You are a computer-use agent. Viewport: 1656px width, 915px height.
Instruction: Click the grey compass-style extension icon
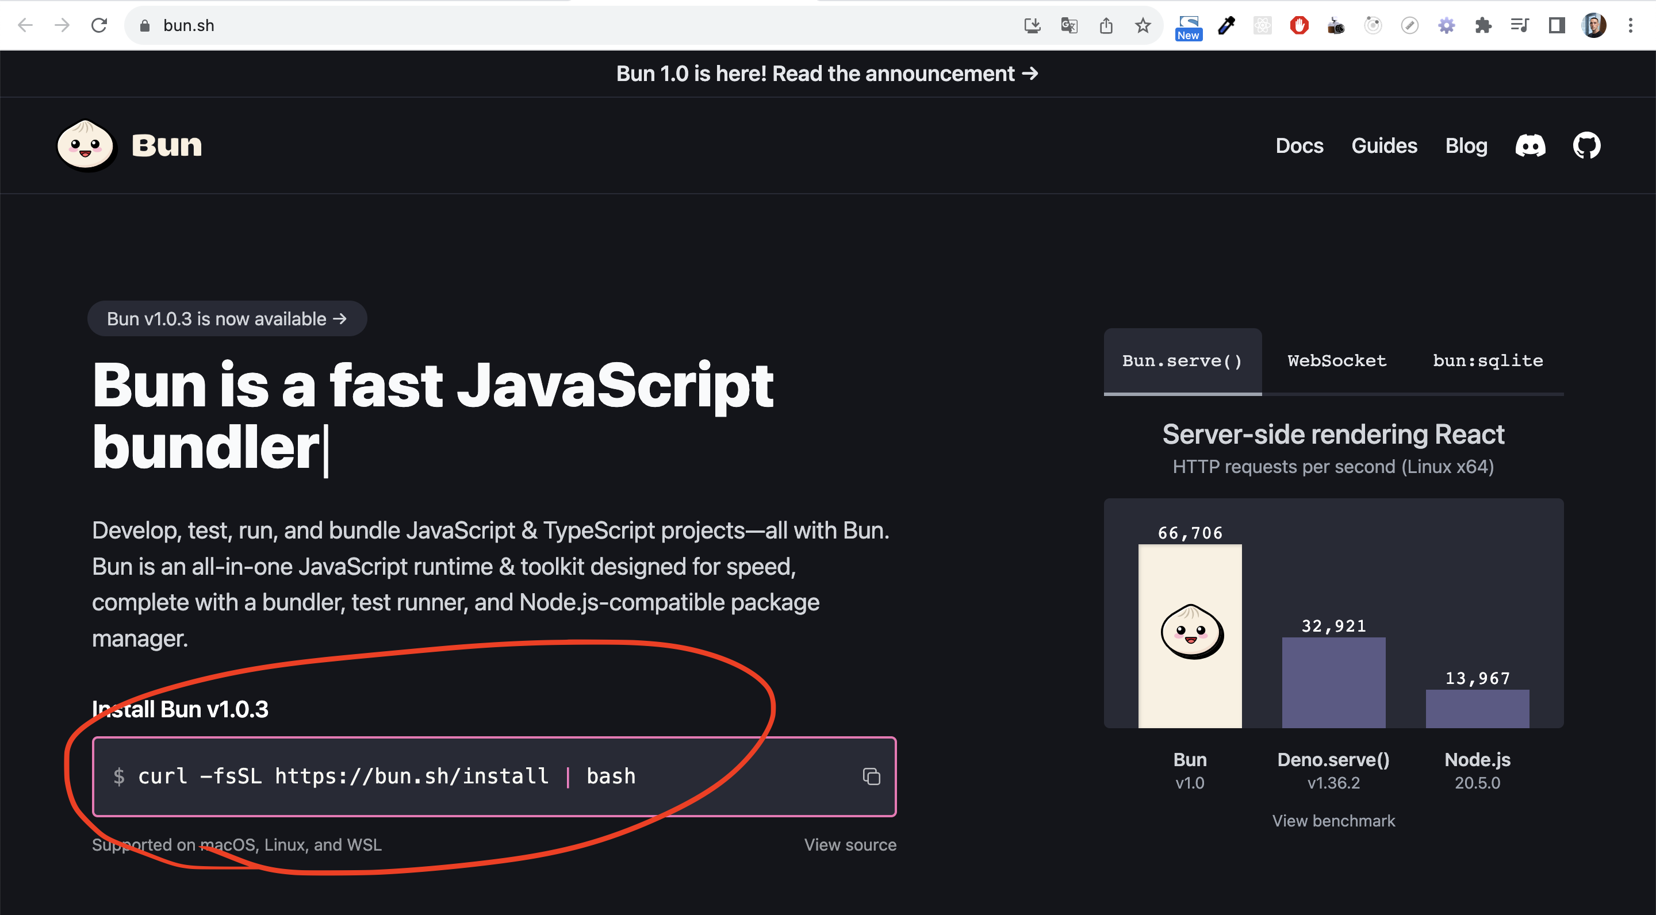1409,26
